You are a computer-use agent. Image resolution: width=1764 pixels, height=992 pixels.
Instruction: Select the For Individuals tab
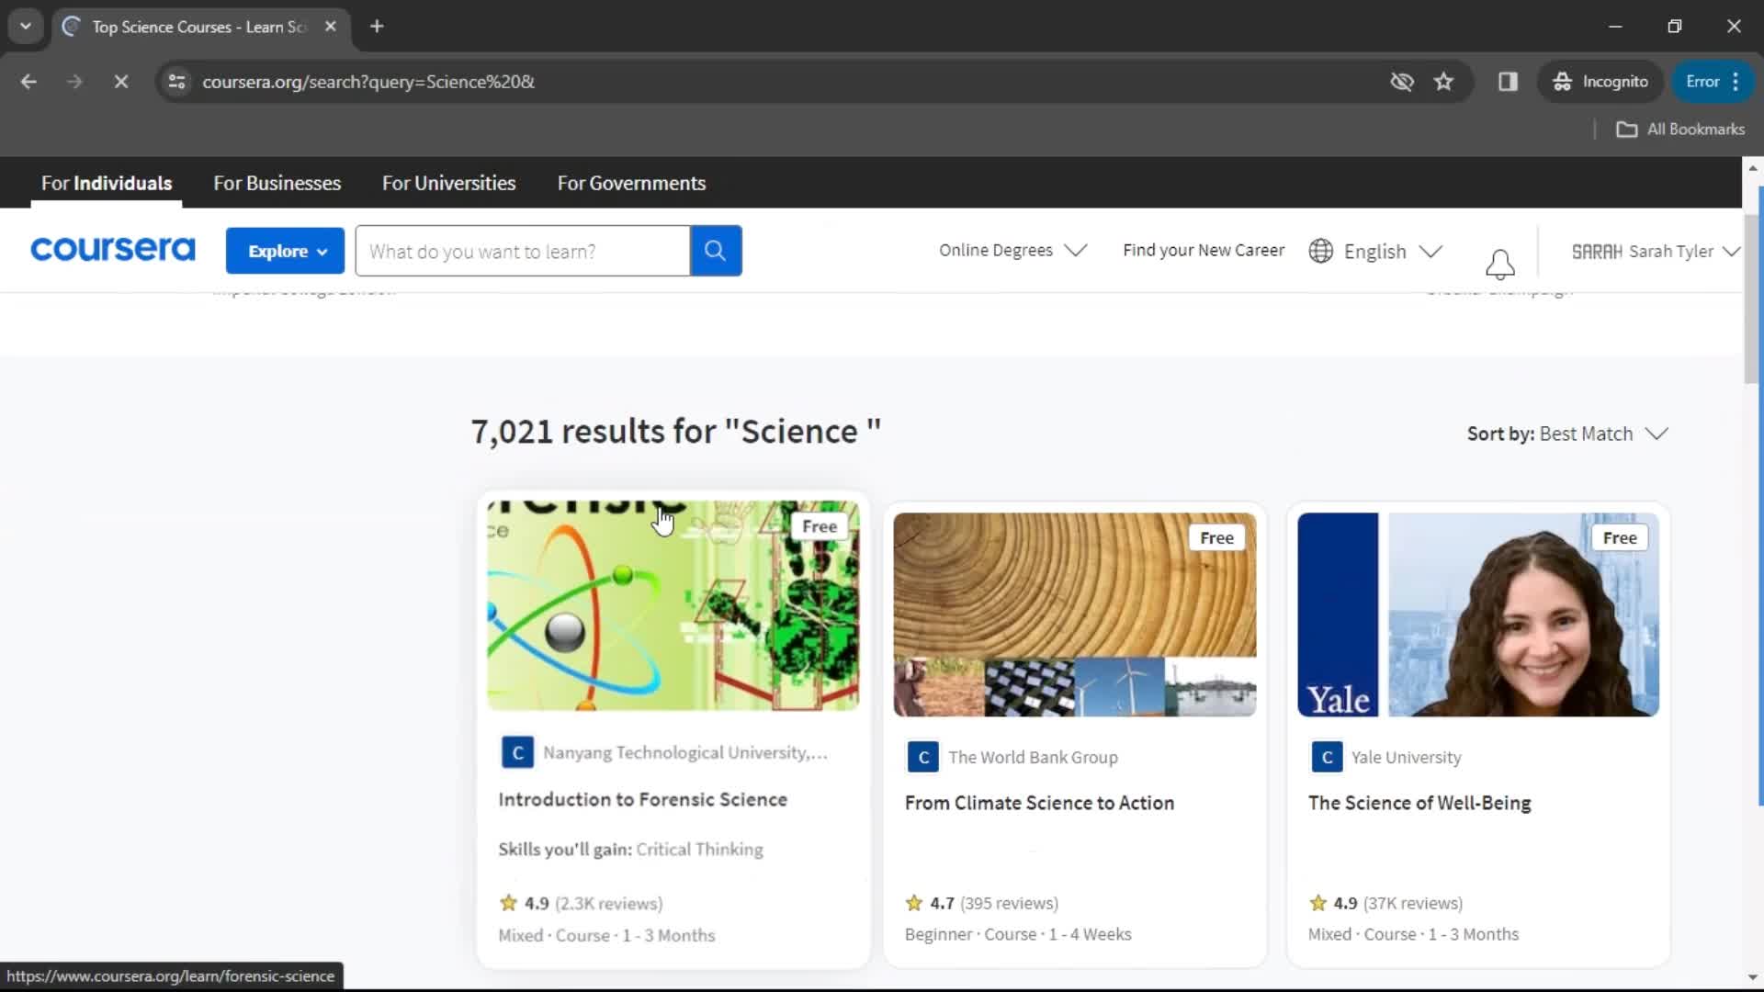click(107, 183)
